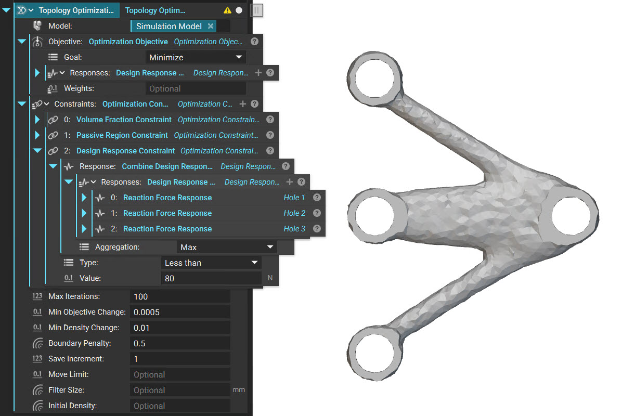This screenshot has height=416, width=622.
Task: Click the Optimization Objective link
Action: point(128,42)
